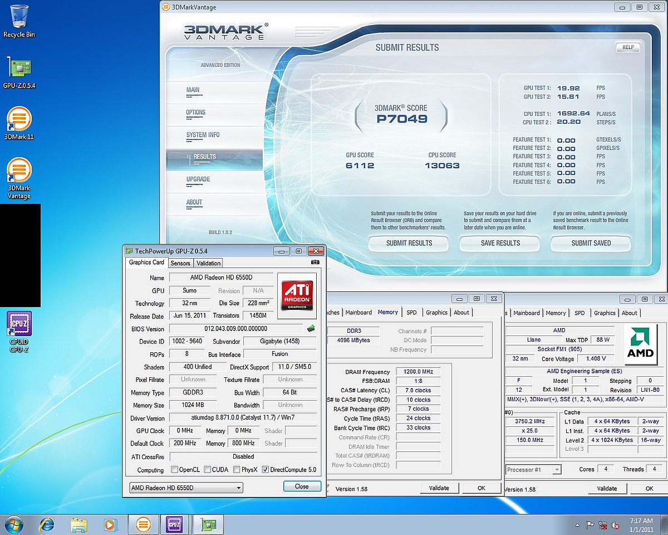This screenshot has width=668, height=535.
Task: Click the BIOS Version value 012.043.009.000.000000
Action: pos(236,329)
